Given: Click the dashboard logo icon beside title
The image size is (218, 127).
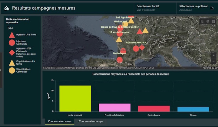Looking at the screenshot, I should [6, 8].
